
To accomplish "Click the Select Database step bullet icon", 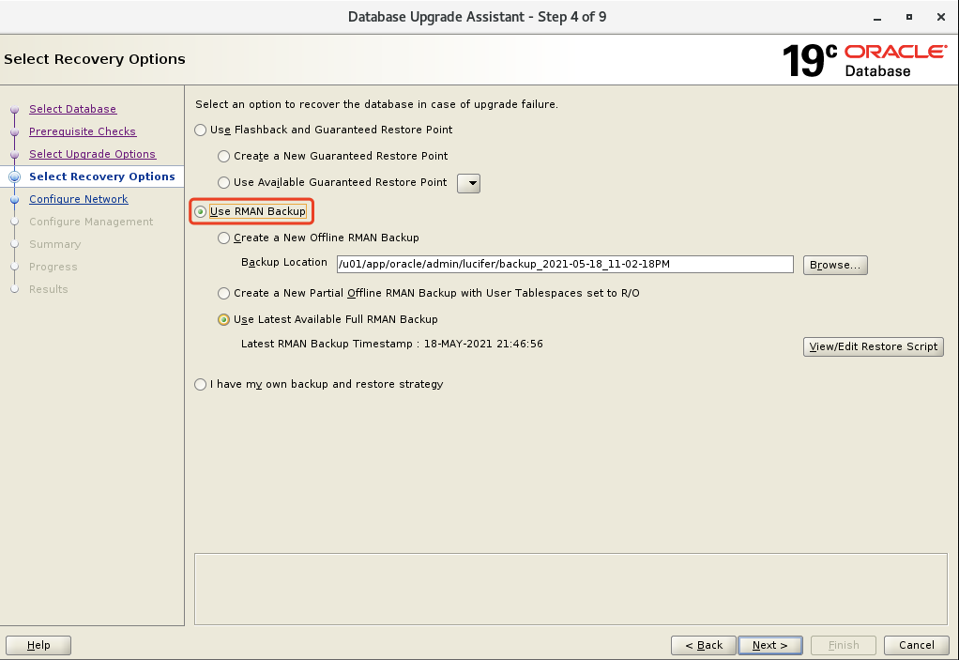I will pyautogui.click(x=15, y=110).
